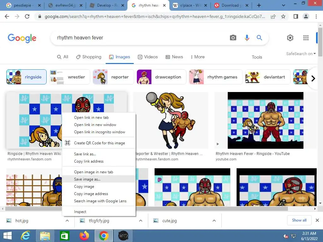
Task: Click the page vertical scrollbar thumb
Action: [320, 42]
